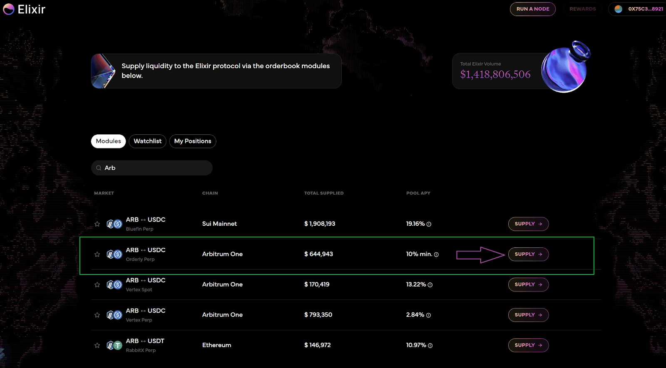Show info for the 10.97% pool APY
666x368 pixels.
pyautogui.click(x=430, y=346)
